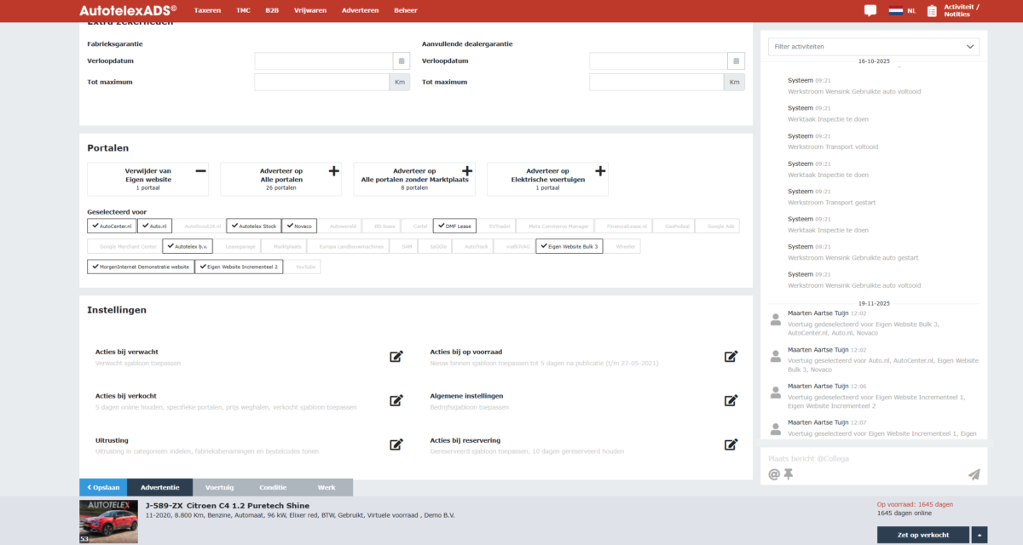The height and width of the screenshot is (545, 1023).
Task: Click the Activiteit / Notities clipboard icon
Action: click(x=932, y=11)
